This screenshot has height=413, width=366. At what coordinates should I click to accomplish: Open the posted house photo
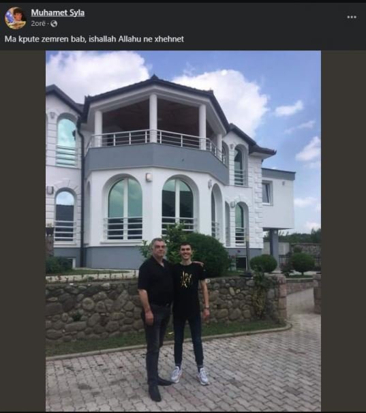tap(183, 231)
